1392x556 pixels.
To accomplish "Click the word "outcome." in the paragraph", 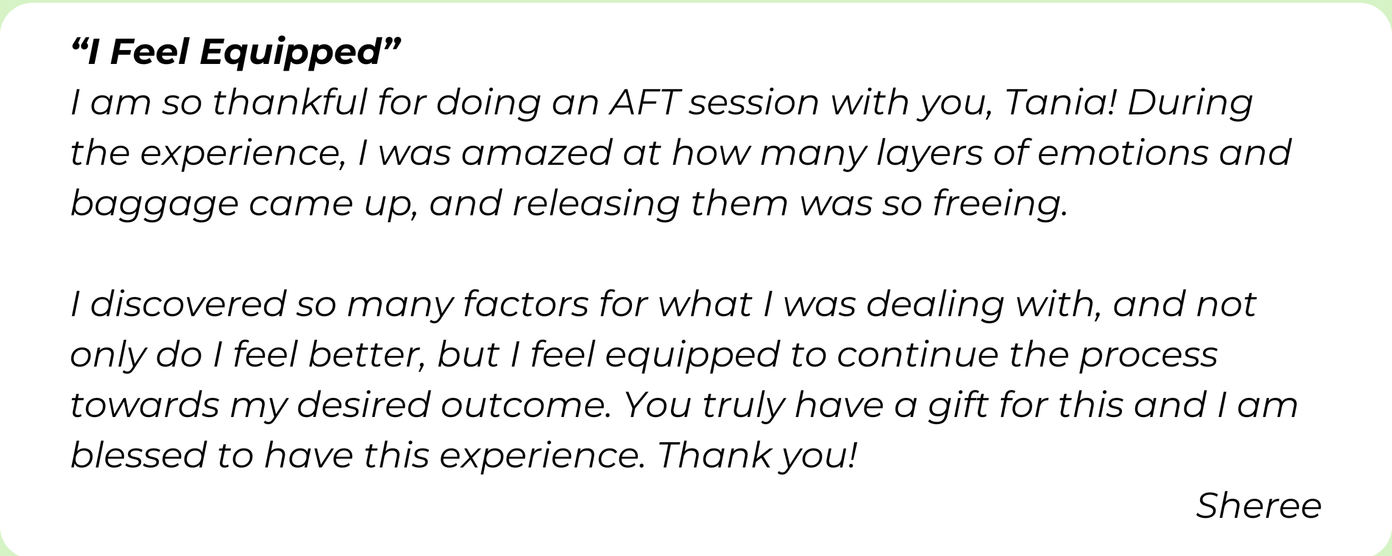I will pos(526,405).
